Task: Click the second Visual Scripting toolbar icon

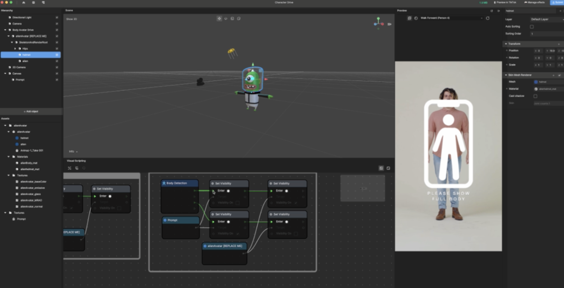Action: 77,168
